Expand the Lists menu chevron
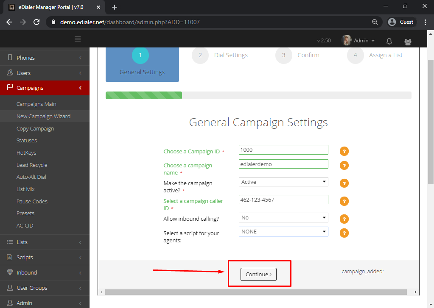434x308 pixels. coord(80,242)
